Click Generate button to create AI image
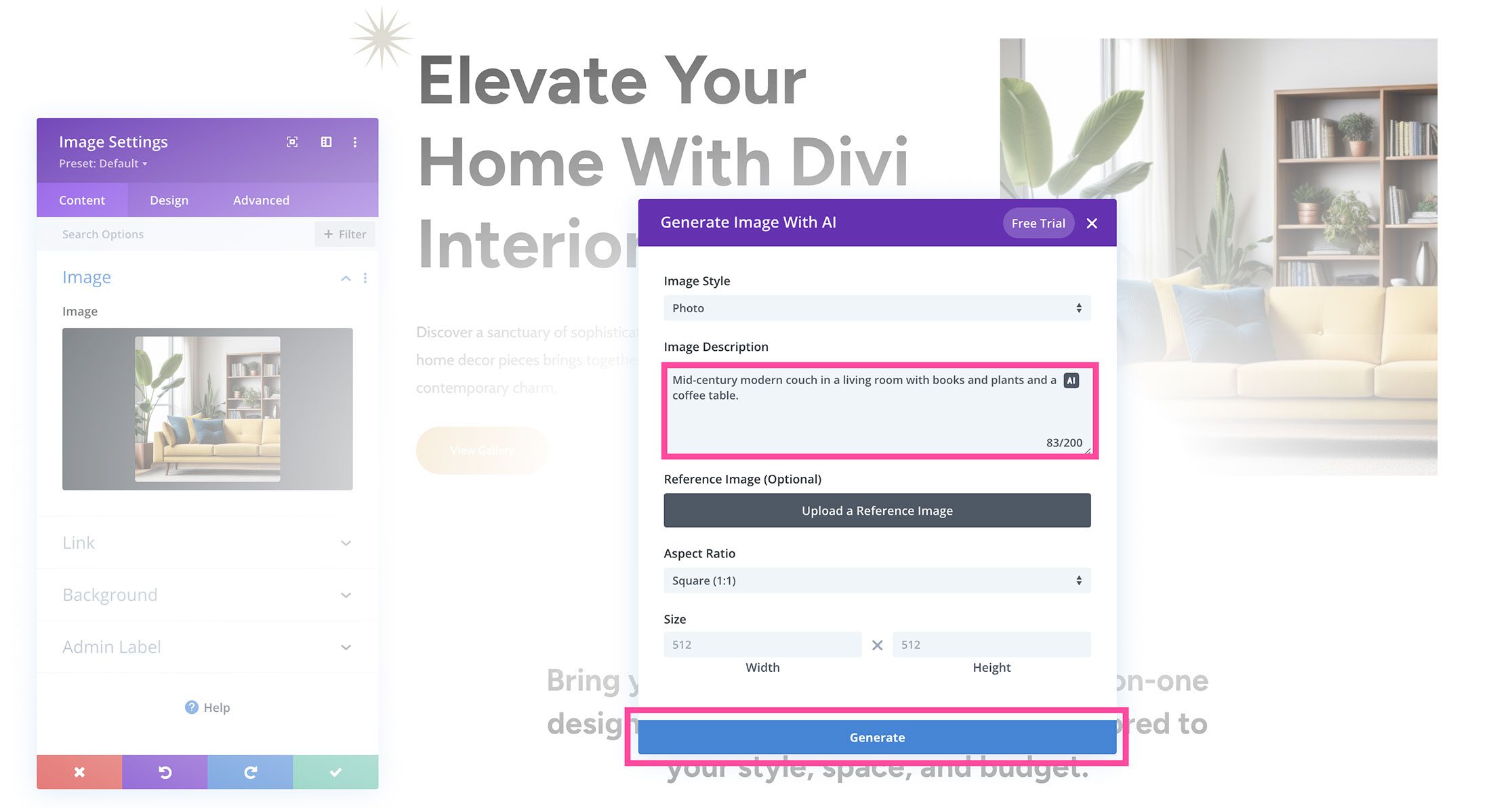The image size is (1491, 808). click(878, 736)
